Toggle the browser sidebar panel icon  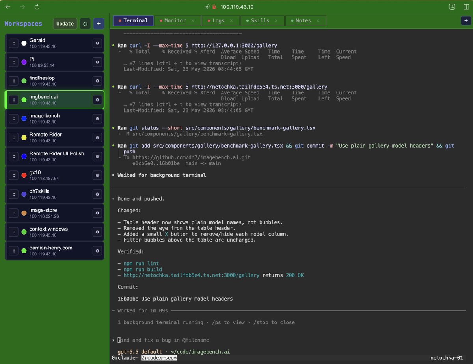click(466, 7)
